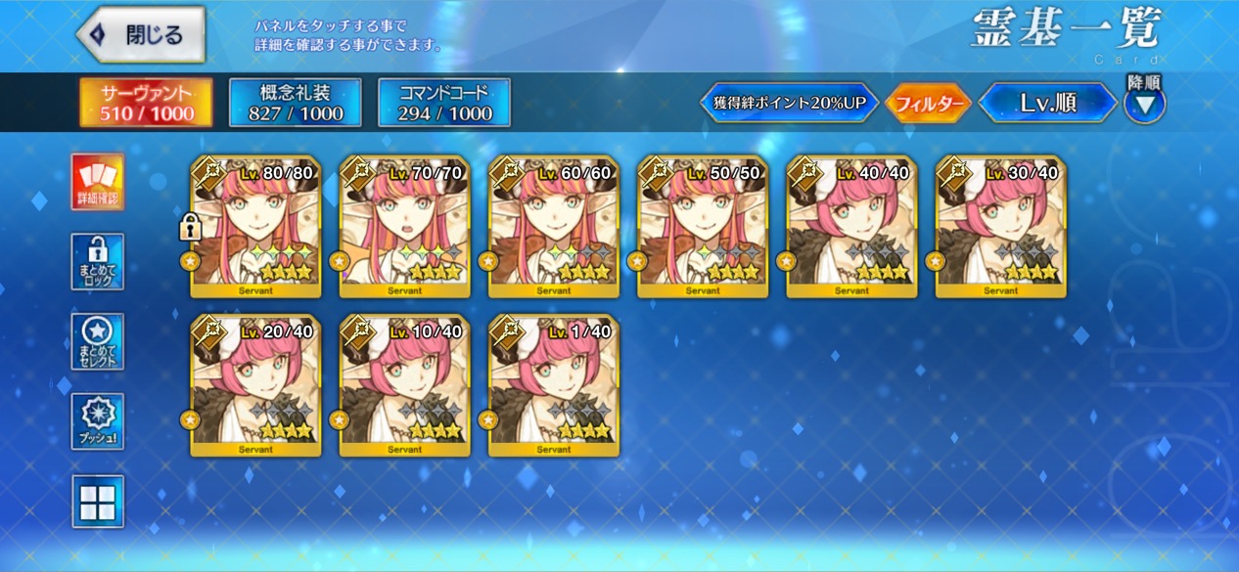
Task: Select the サーヴァント tab
Action: point(147,103)
